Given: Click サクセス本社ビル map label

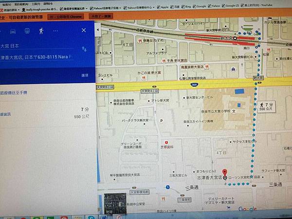Looking at the screenshot, I should [244, 142].
